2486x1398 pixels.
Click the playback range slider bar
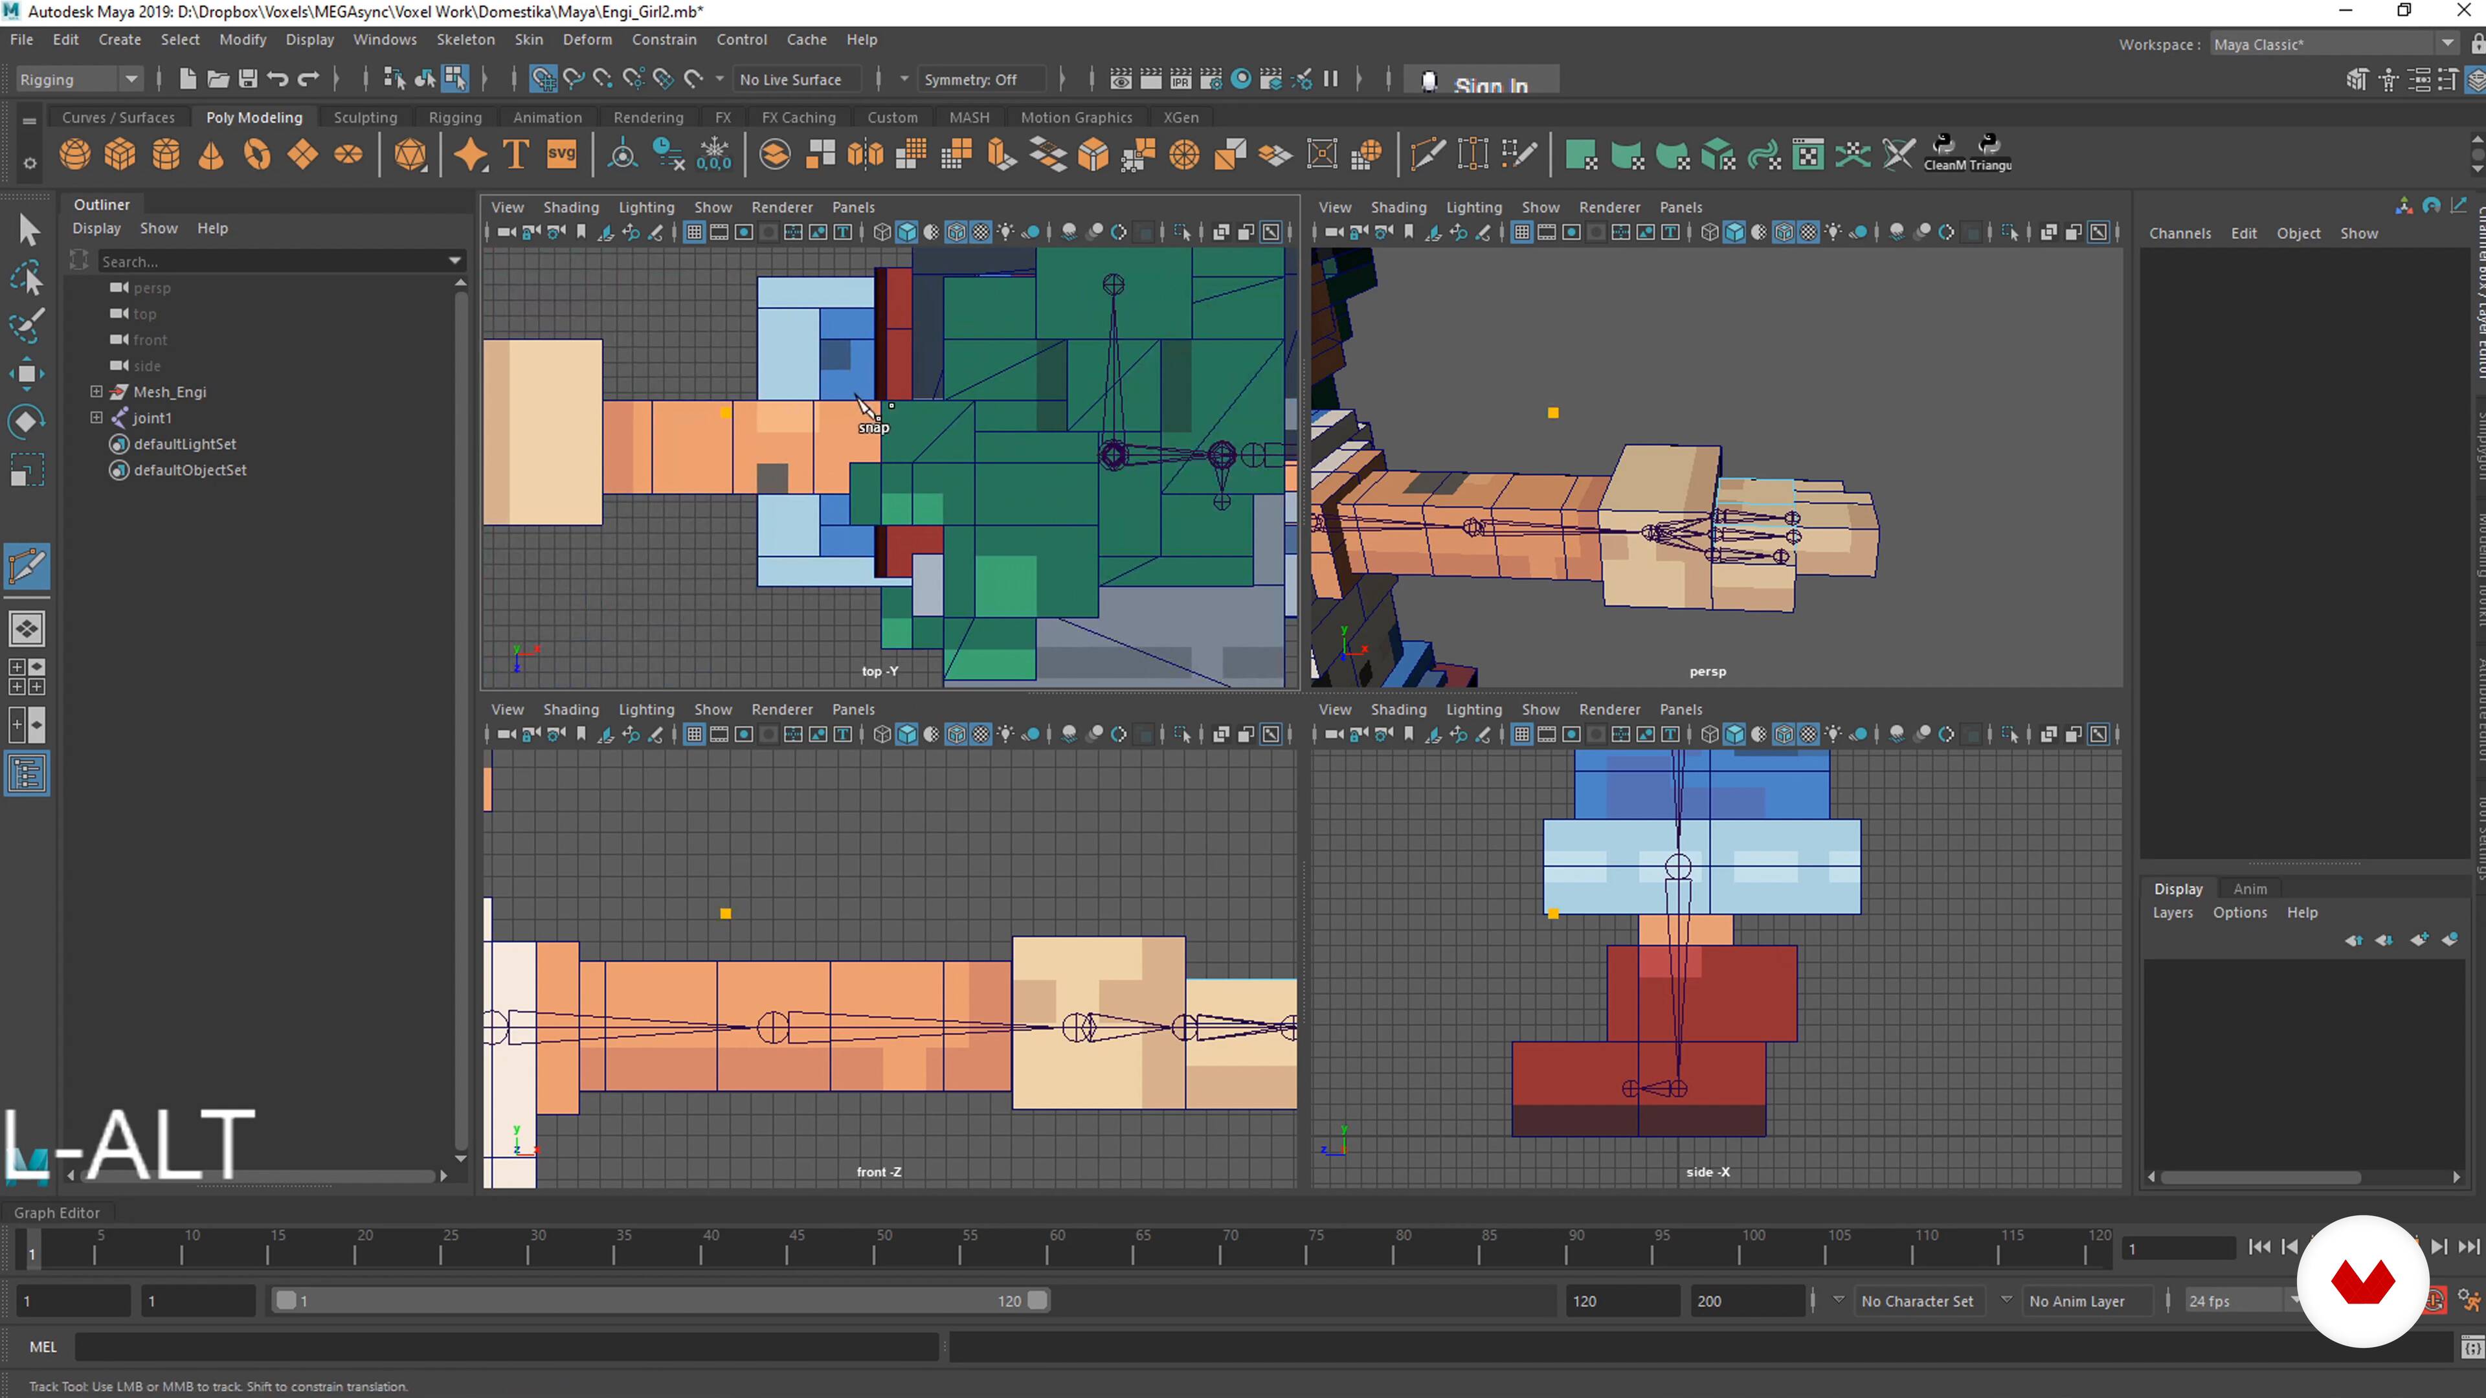coord(660,1300)
